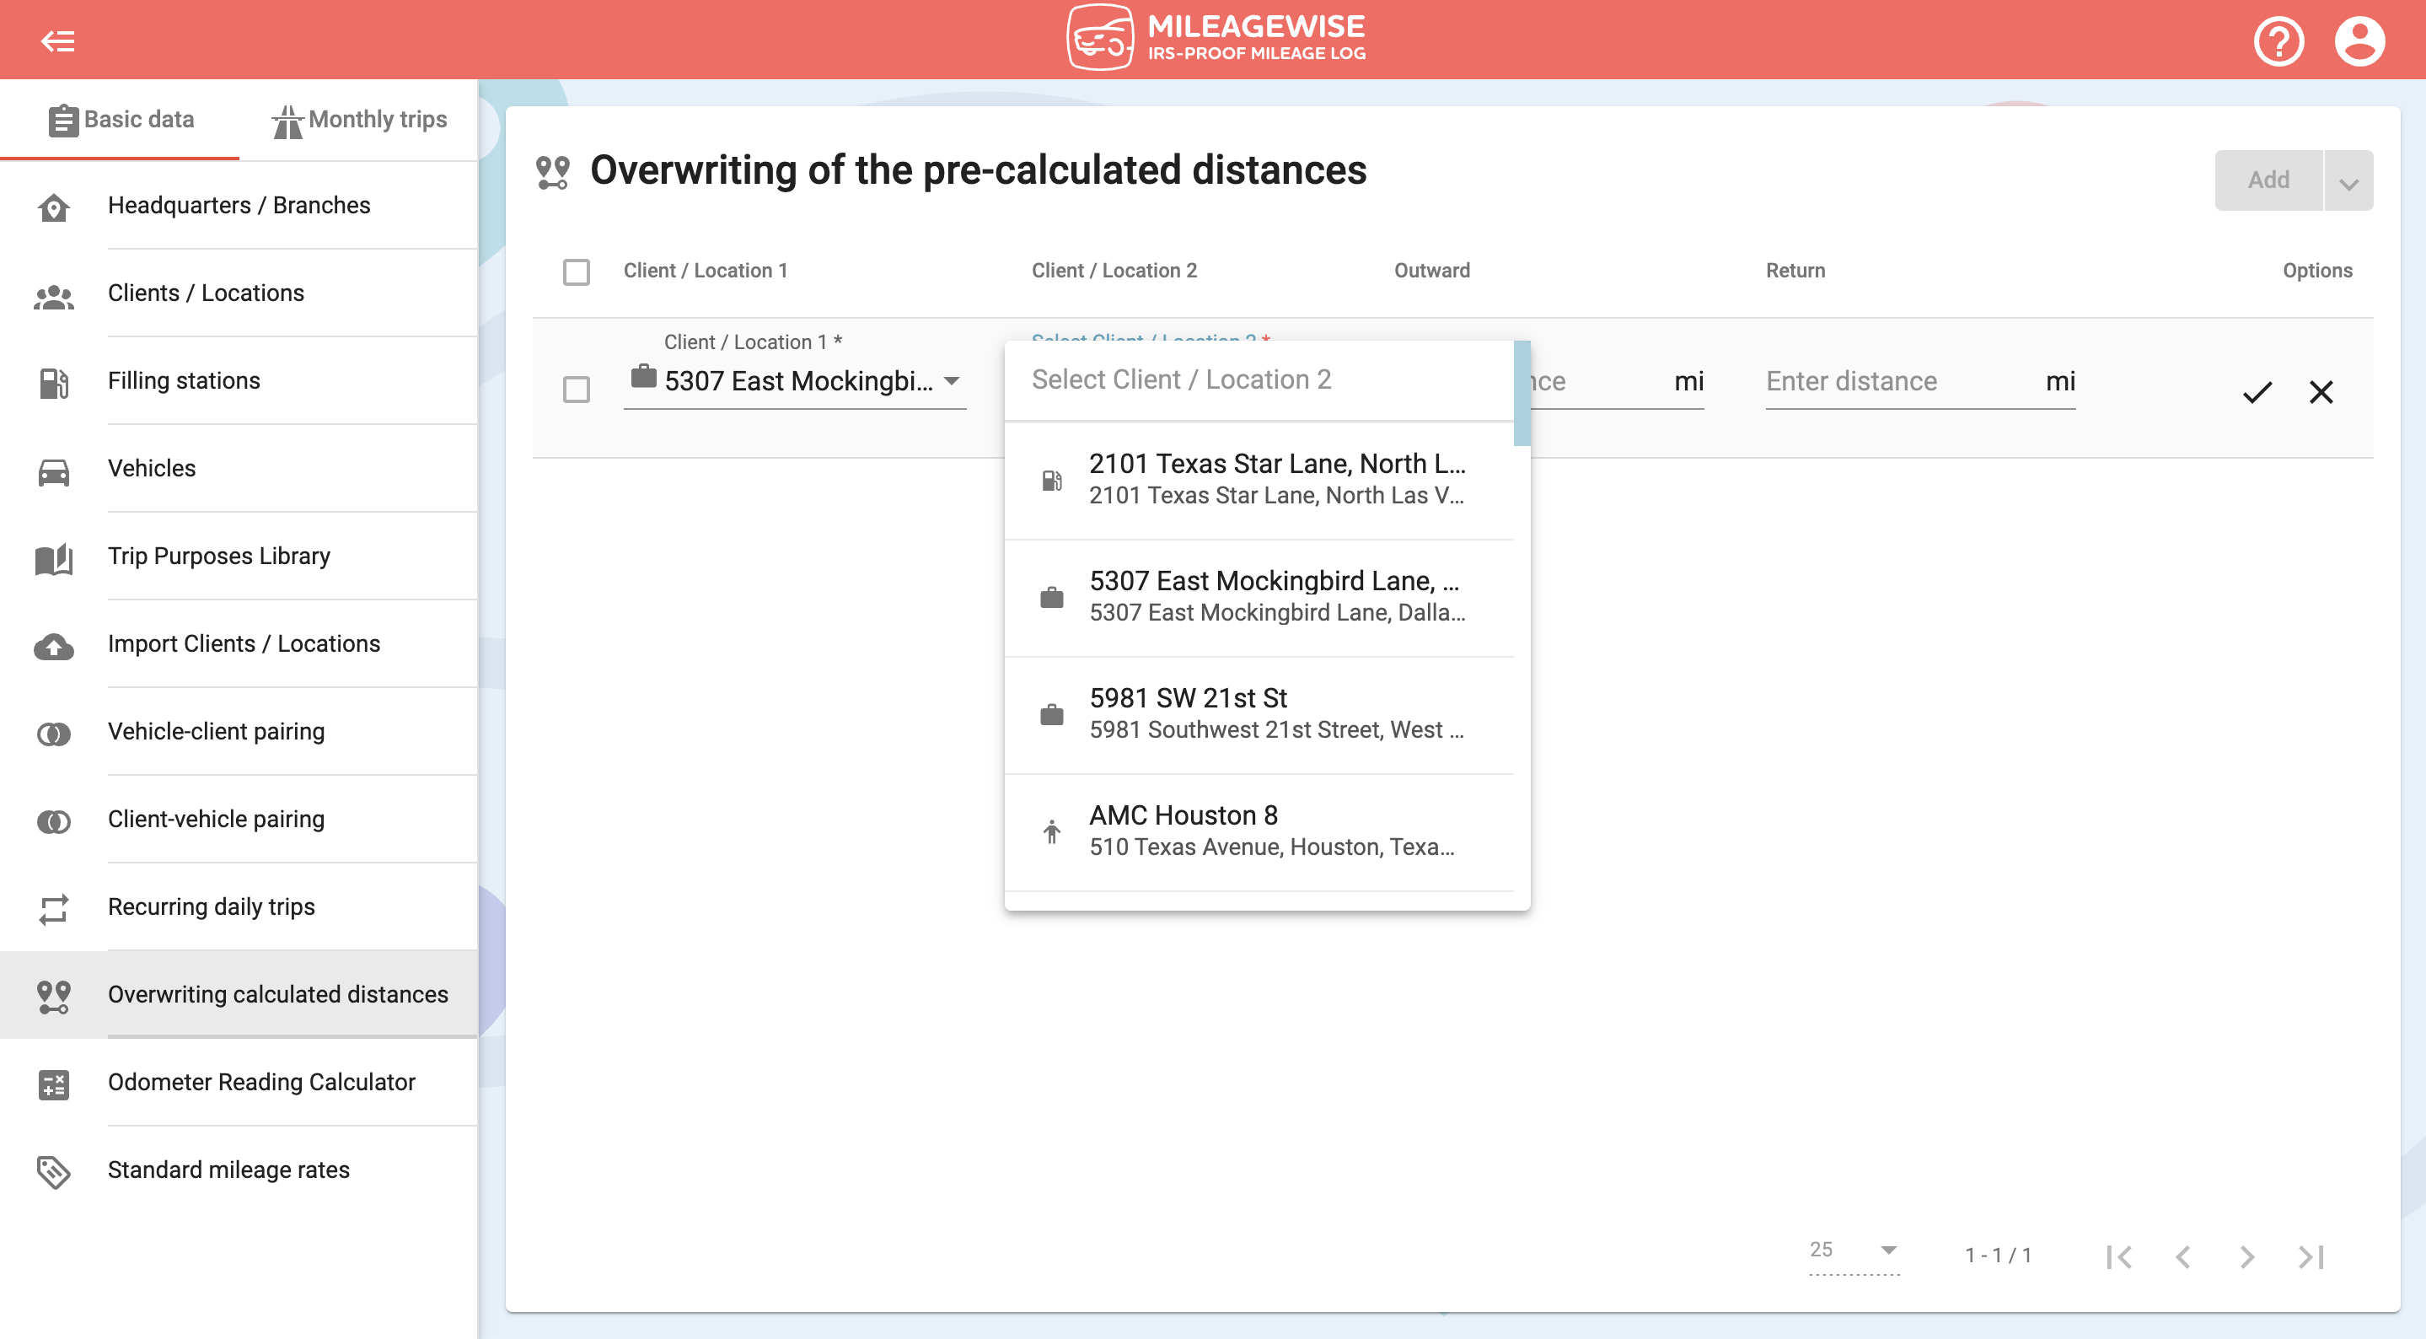Viewport: 2426px width, 1339px height.
Task: Go to the next page of results
Action: click(2247, 1256)
